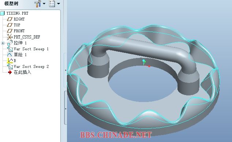Open the model tree settings tool icon
The image size is (232, 142).
click(x=38, y=4)
